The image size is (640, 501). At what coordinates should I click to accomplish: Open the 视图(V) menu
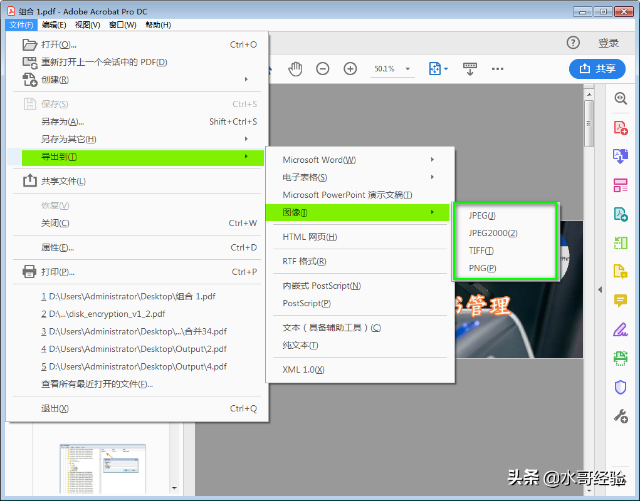(x=87, y=25)
